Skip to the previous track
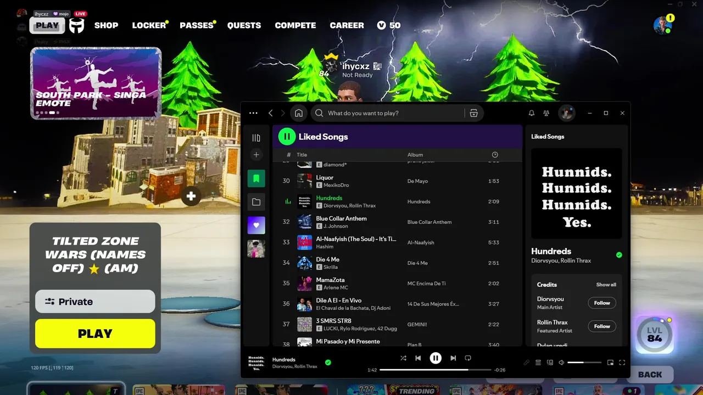Screen dimensions: 703x395 [418, 358]
